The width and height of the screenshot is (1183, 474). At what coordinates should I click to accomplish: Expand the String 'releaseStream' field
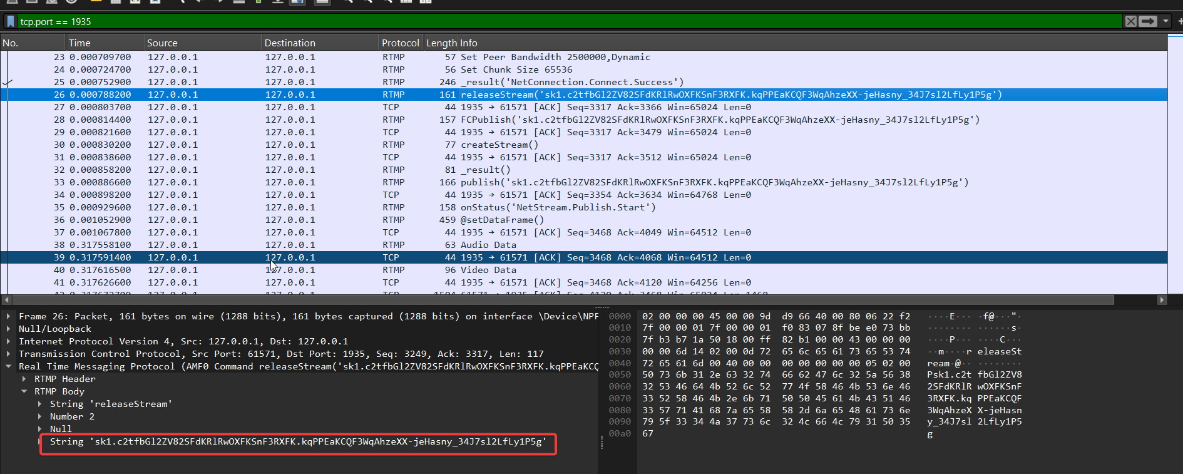(39, 404)
